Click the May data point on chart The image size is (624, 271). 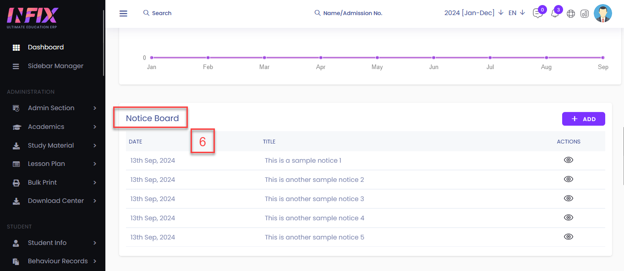pos(377,58)
